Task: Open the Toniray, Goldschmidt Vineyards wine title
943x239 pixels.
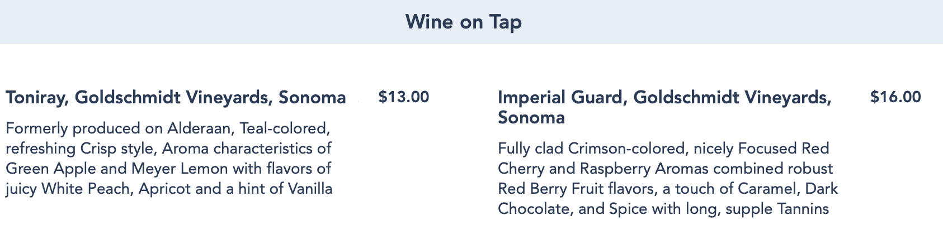Action: click(176, 98)
